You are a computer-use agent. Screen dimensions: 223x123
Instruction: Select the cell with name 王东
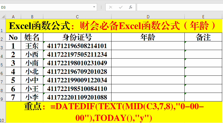(32, 46)
